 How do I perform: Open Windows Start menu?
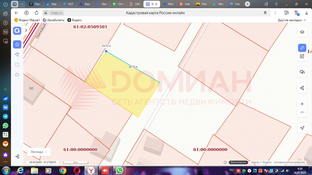coord(6,171)
